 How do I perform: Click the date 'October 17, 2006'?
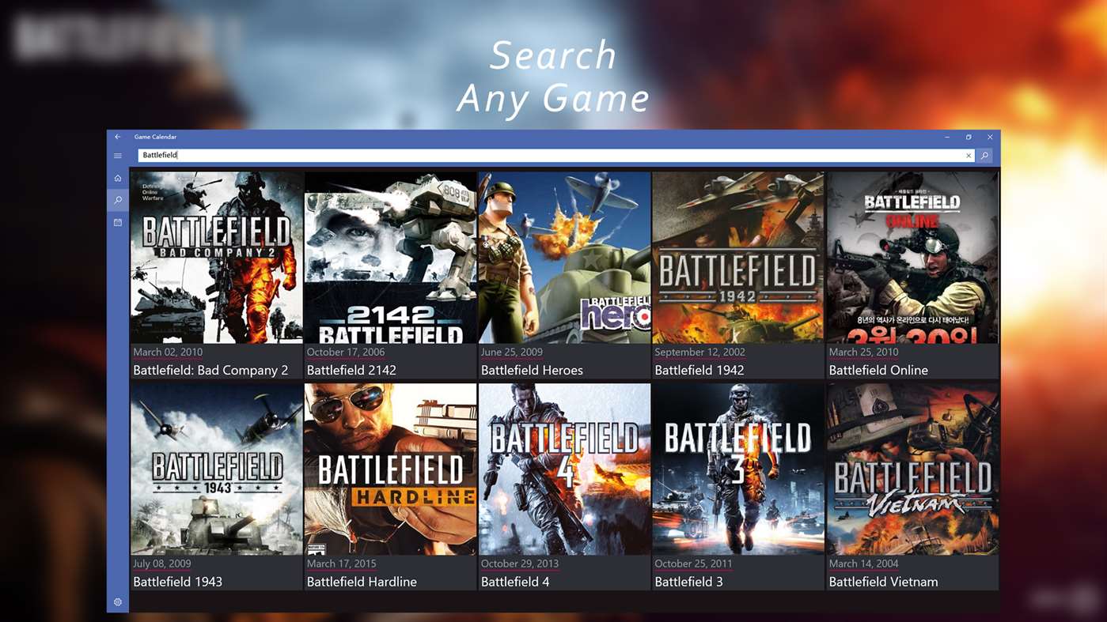[x=346, y=352]
